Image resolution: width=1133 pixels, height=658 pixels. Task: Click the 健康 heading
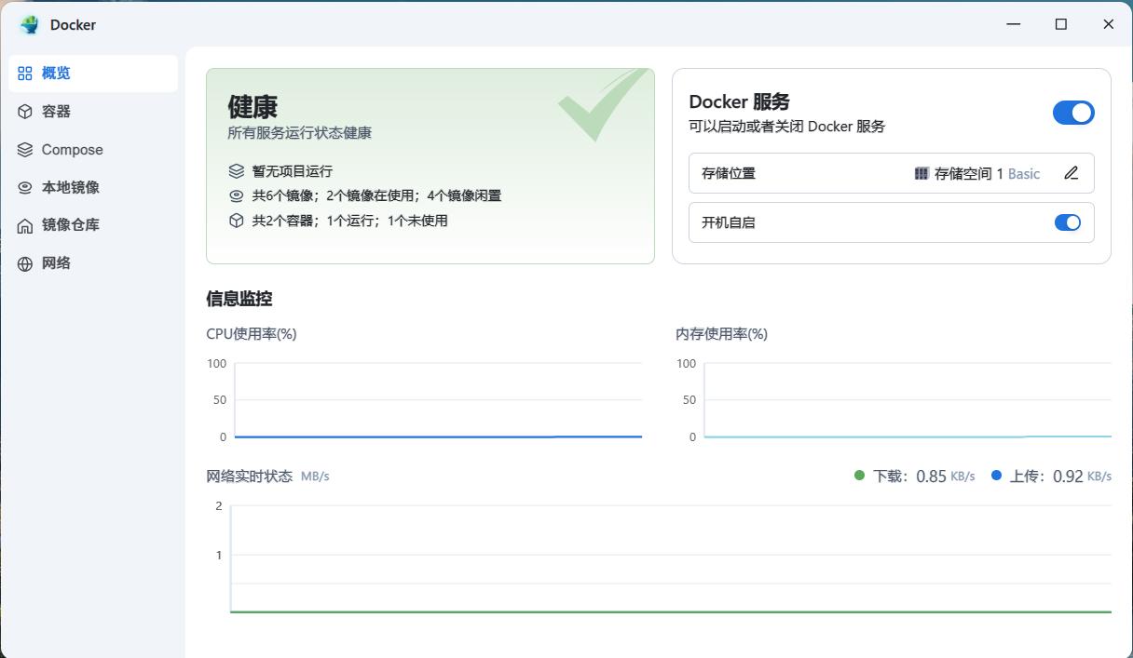tap(253, 106)
